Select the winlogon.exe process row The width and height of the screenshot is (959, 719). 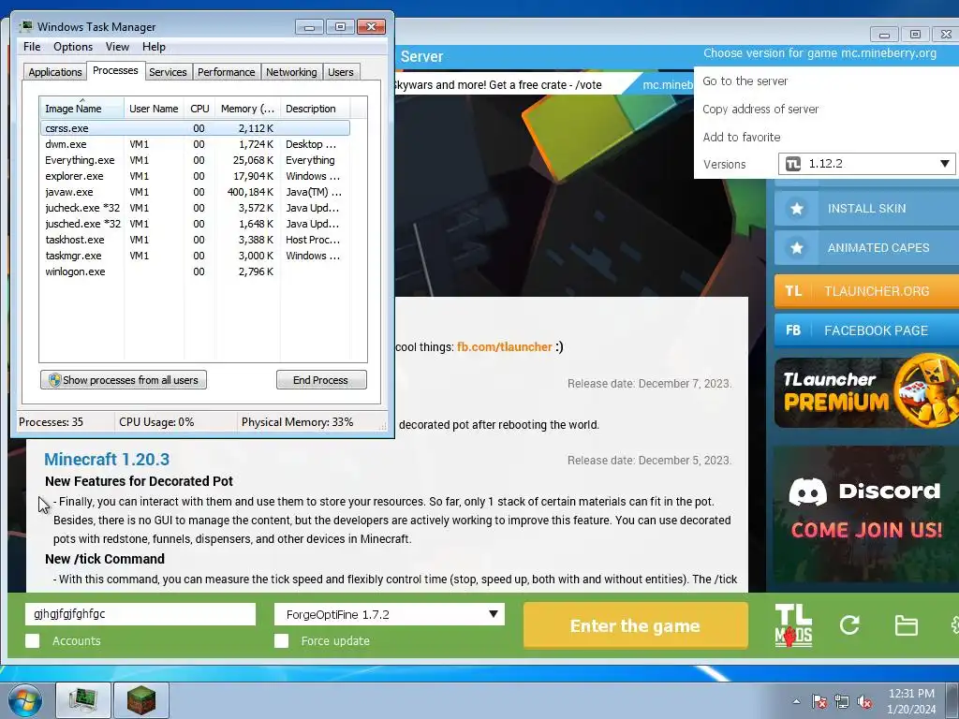(195, 271)
